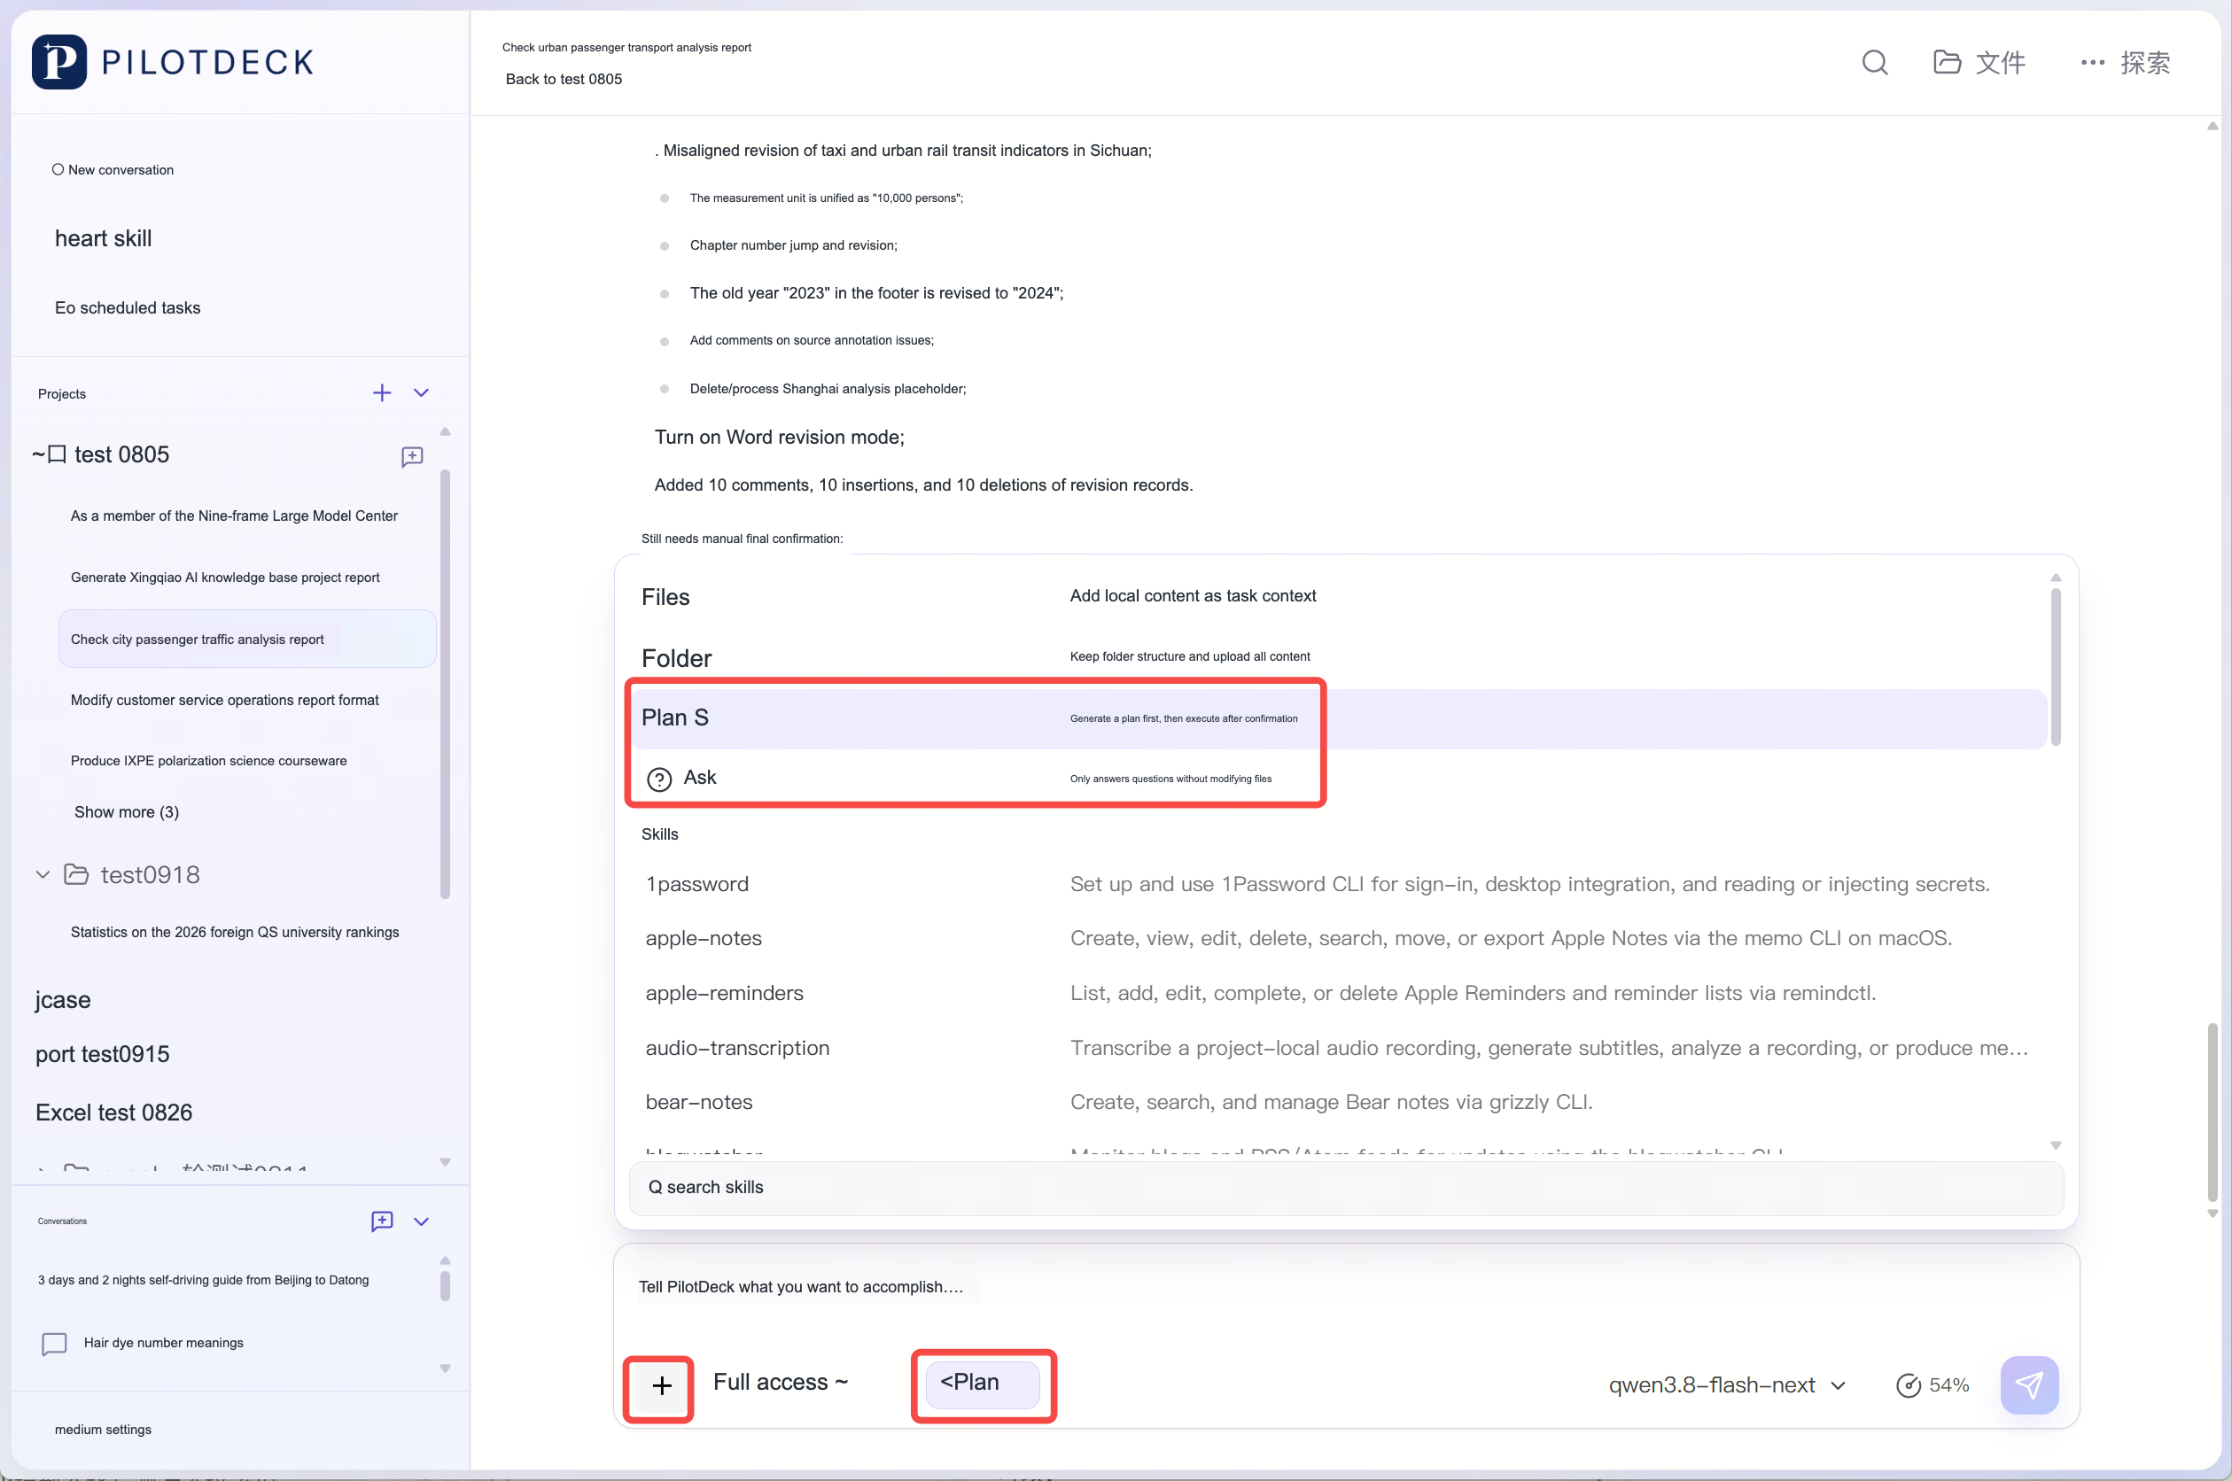
Task: Click the projects list scrollbar thumb
Action: point(445,685)
